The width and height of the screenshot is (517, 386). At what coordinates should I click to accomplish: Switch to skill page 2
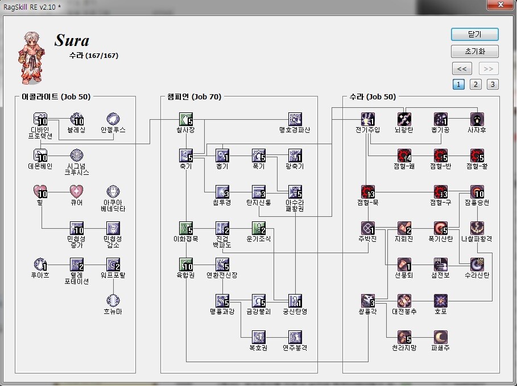pos(475,85)
